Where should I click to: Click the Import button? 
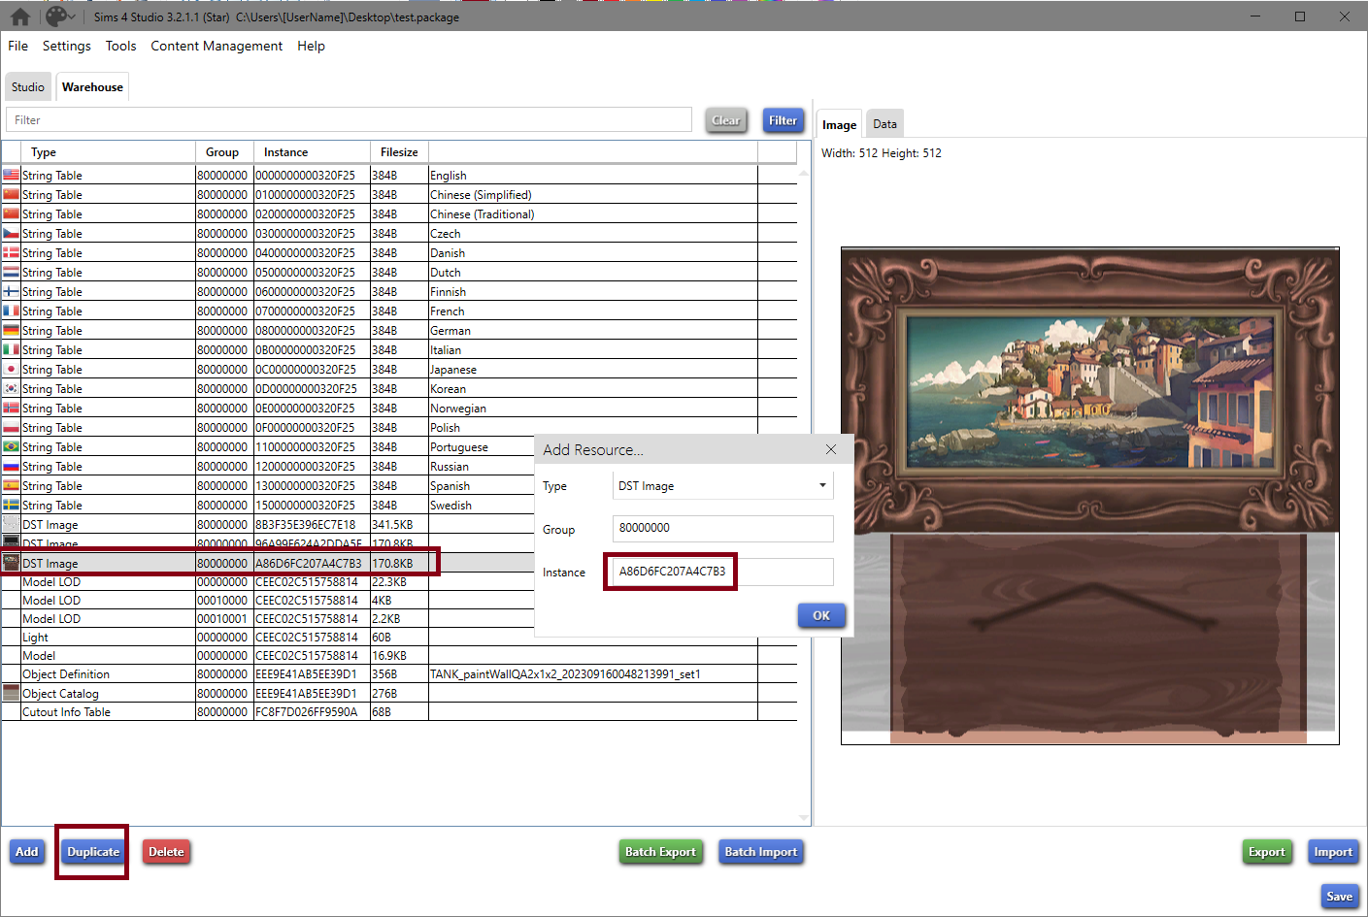pos(1333,852)
